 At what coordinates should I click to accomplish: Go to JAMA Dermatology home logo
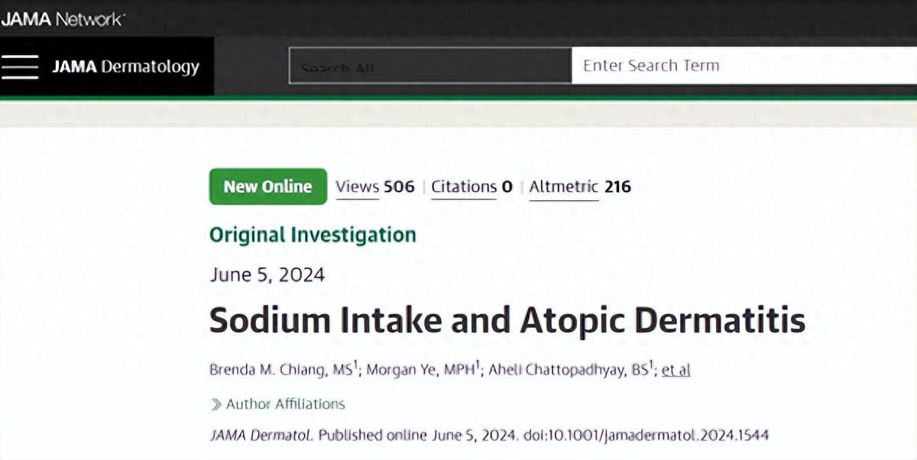tap(125, 66)
